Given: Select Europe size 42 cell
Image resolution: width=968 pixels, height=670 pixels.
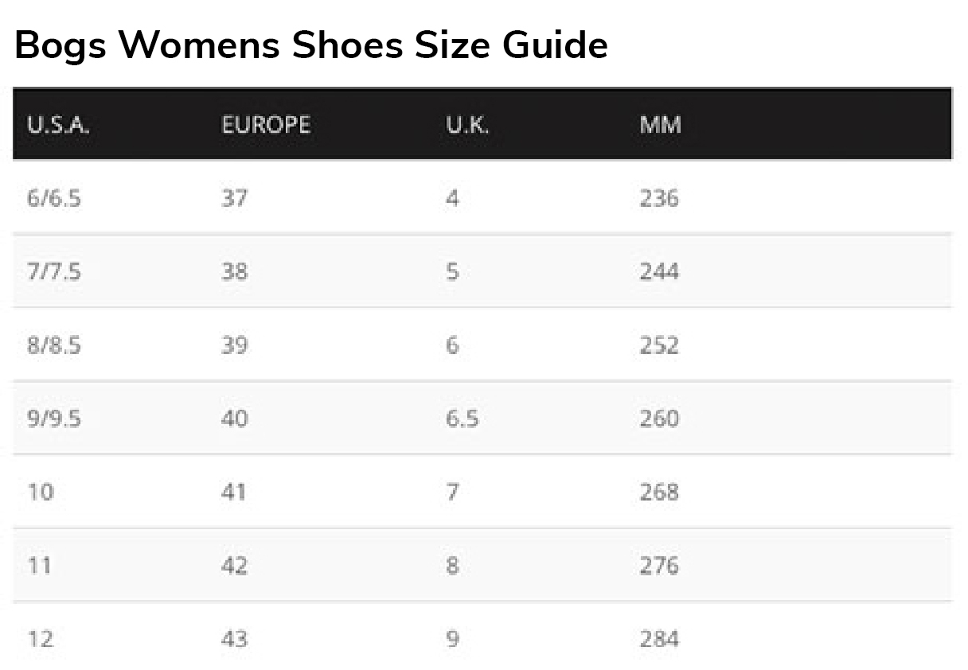Looking at the screenshot, I should (235, 566).
